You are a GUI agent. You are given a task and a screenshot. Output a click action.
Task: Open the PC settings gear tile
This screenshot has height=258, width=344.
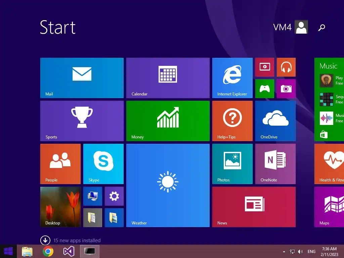click(114, 196)
